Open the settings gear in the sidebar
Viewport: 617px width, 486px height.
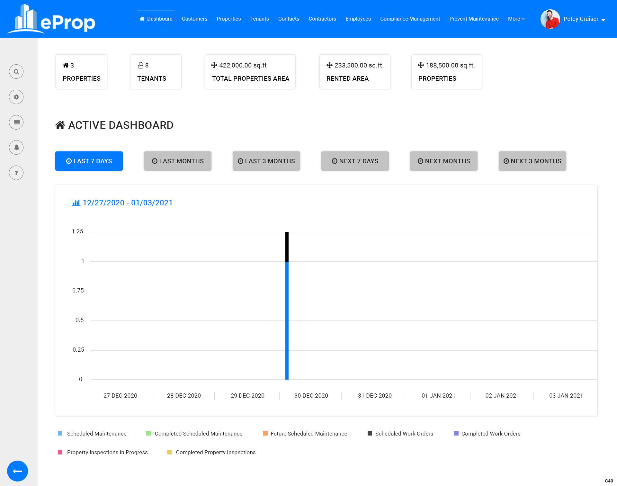click(16, 97)
